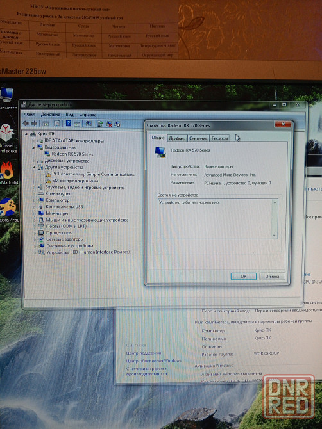Select the Другие устройства label
The height and width of the screenshot is (429, 322).
point(64,168)
